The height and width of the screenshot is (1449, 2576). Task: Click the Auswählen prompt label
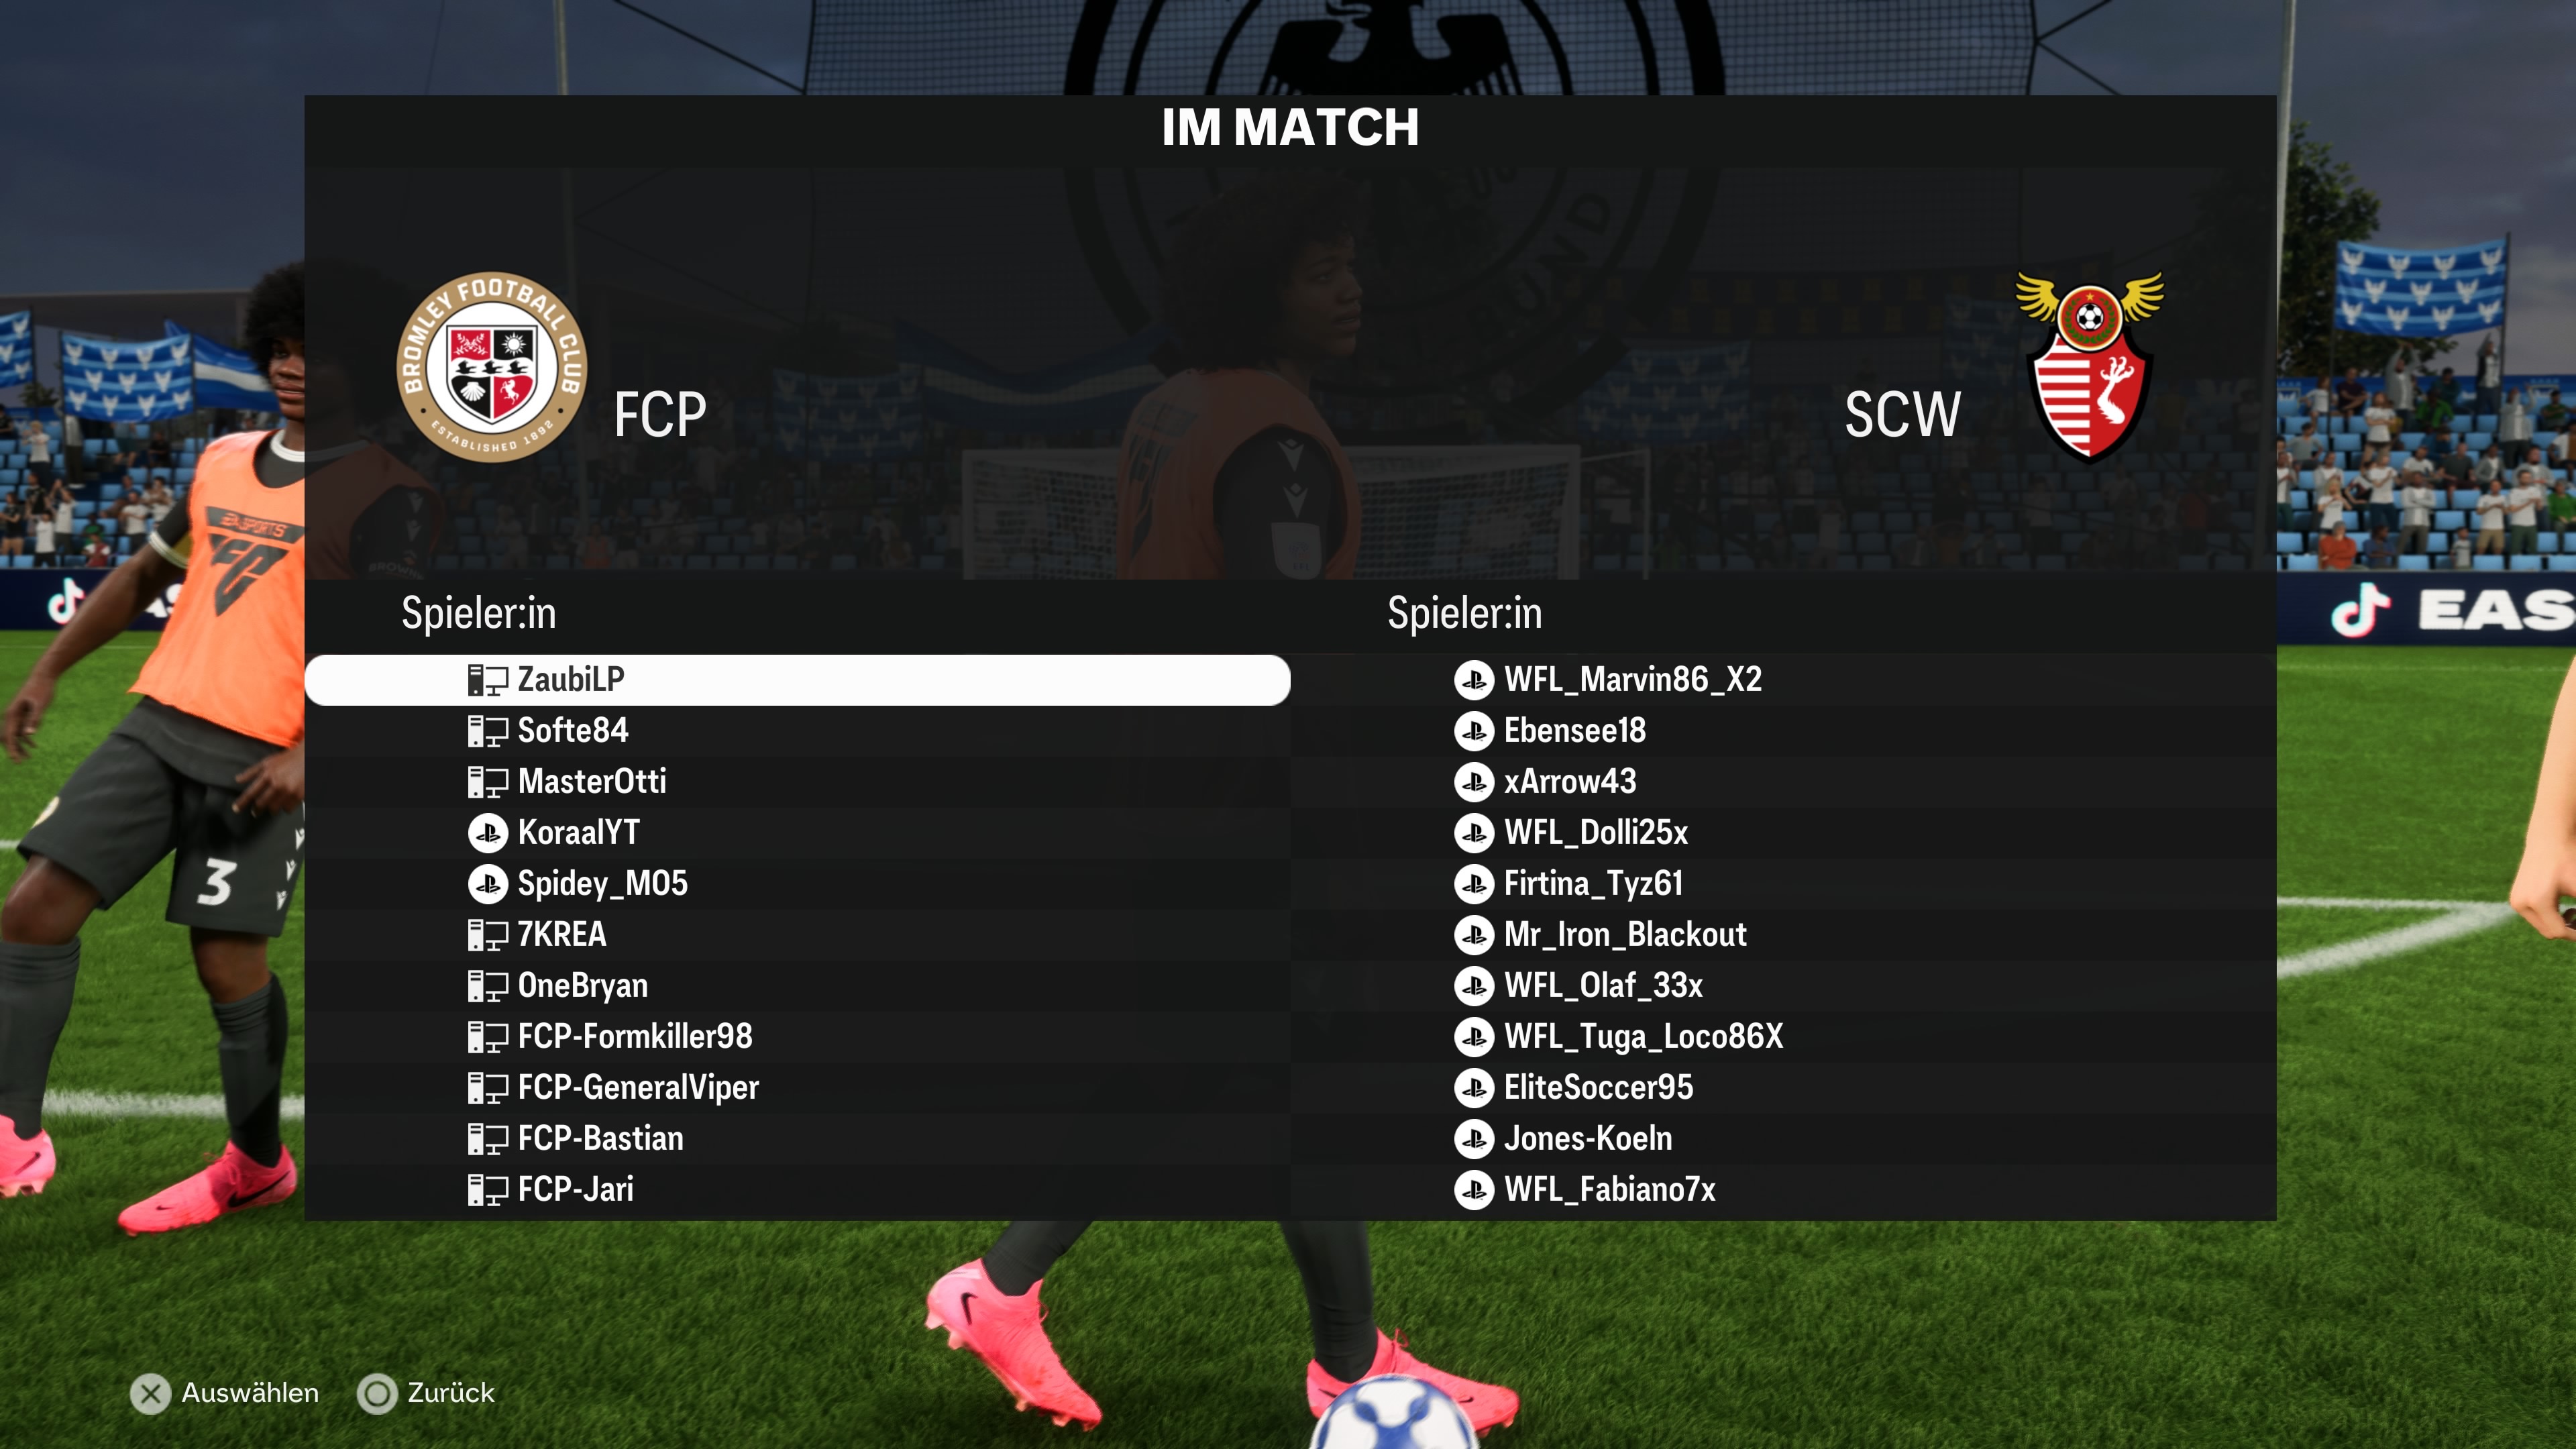[x=250, y=1394]
